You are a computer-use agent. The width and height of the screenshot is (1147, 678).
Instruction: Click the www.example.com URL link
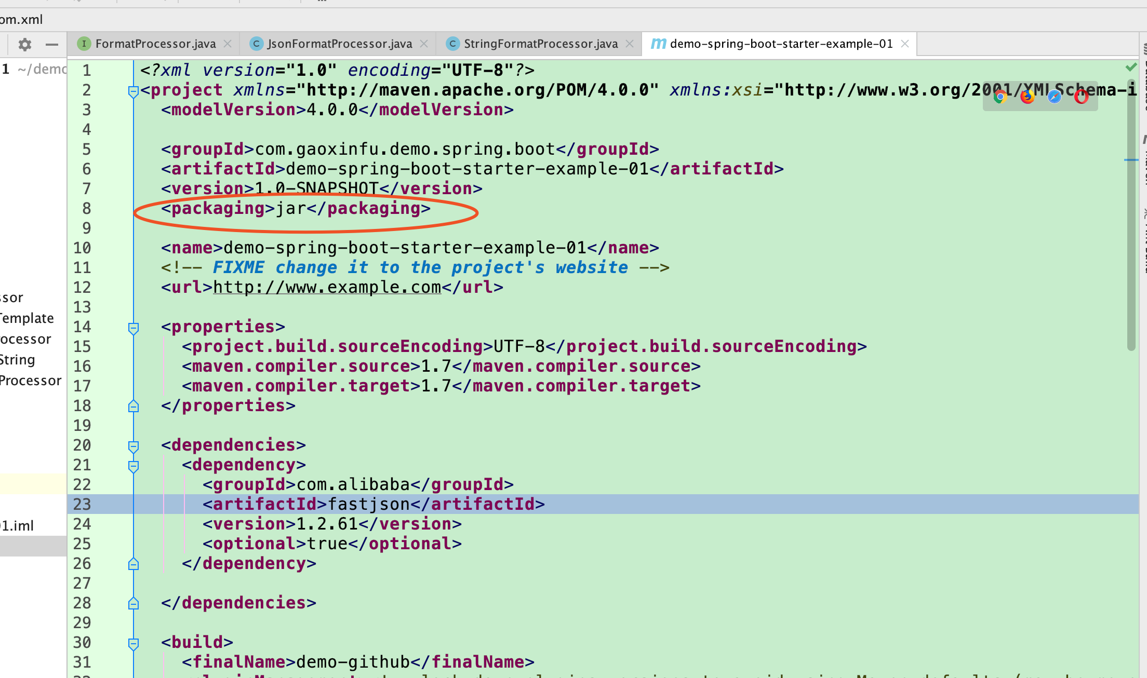click(x=327, y=287)
